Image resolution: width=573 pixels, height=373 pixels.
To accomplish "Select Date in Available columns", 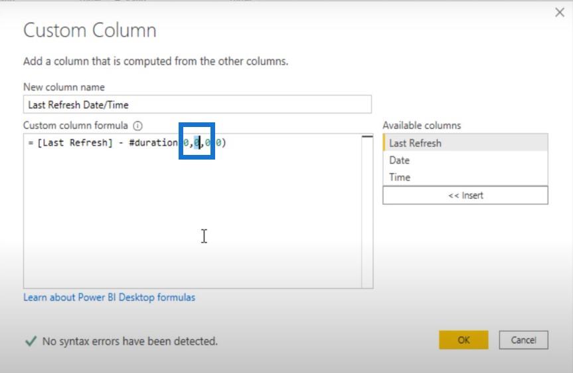I will (x=465, y=160).
